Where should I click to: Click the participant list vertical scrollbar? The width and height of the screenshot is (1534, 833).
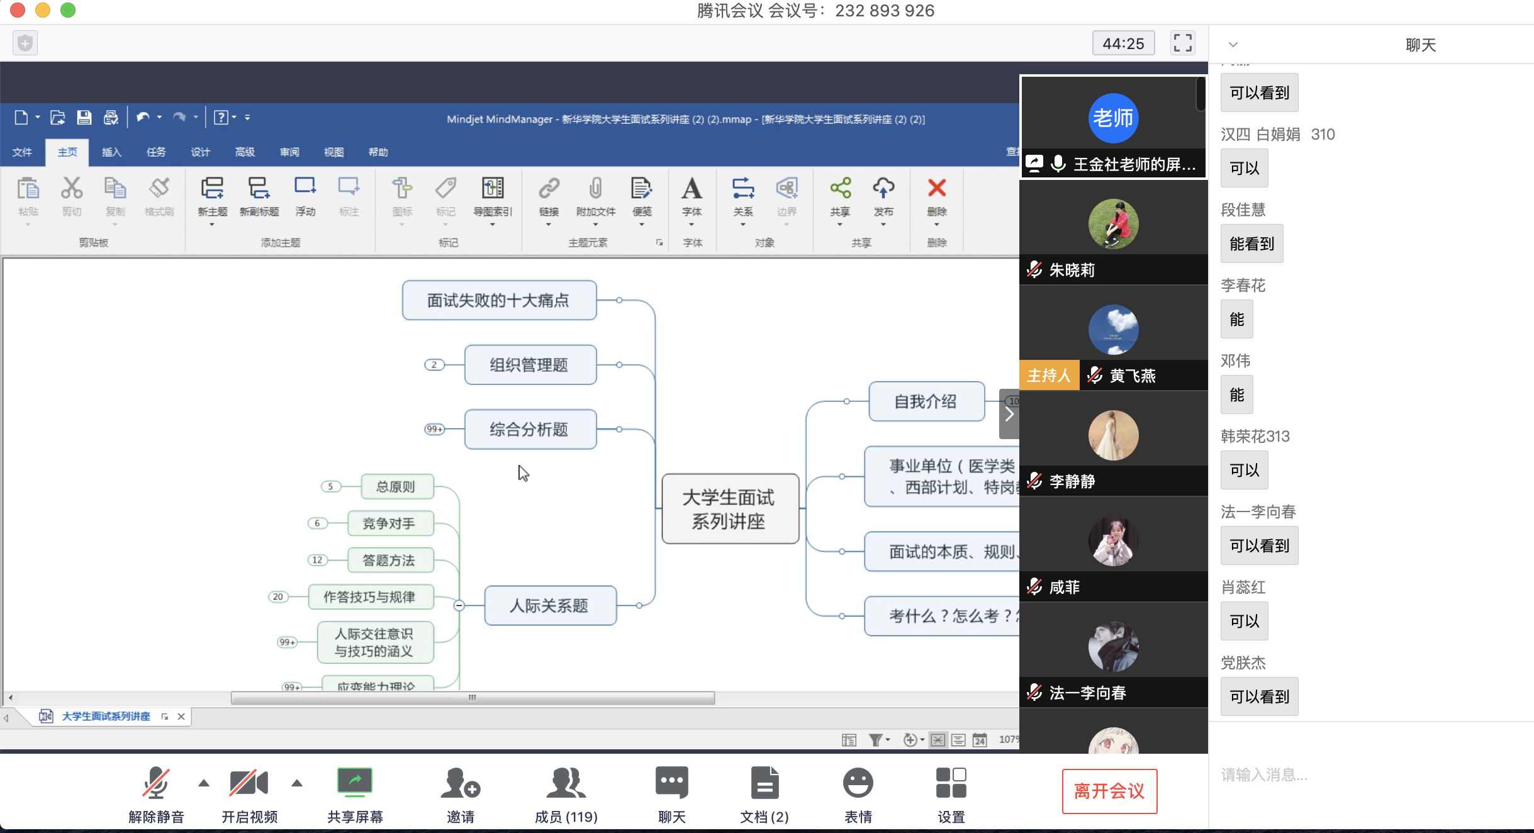coord(1201,94)
